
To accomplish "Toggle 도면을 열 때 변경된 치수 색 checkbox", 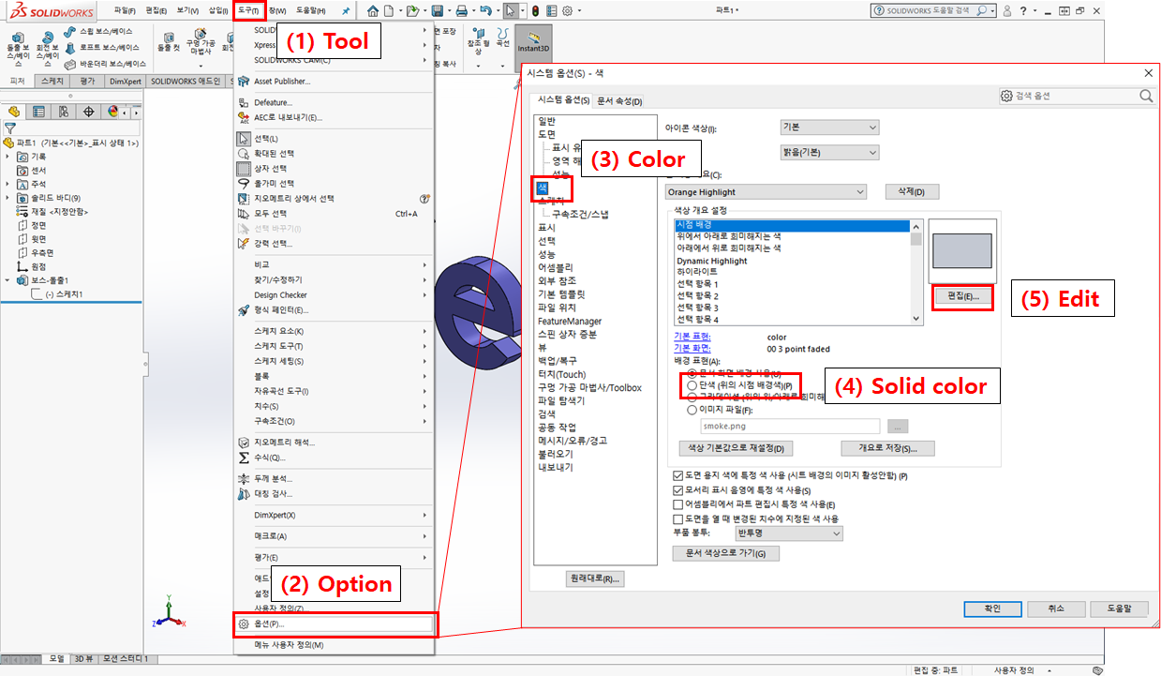I will click(678, 518).
